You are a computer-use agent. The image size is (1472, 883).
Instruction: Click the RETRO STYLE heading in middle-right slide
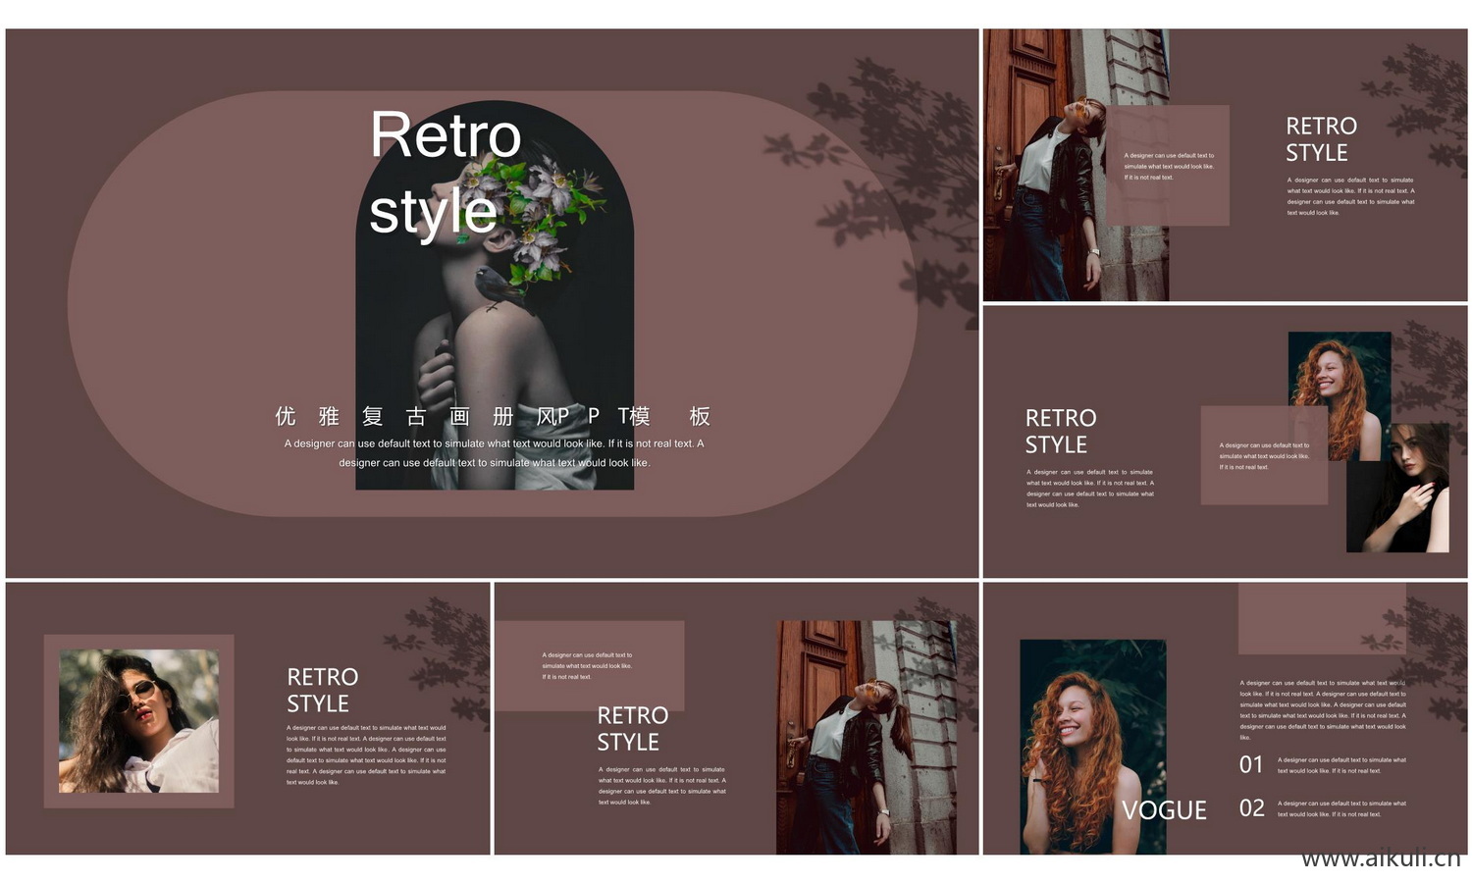(1060, 431)
